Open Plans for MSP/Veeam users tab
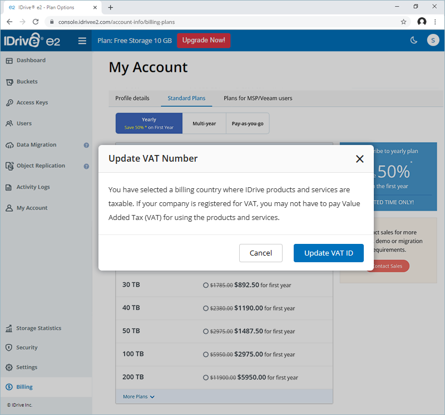This screenshot has width=445, height=415. click(258, 98)
